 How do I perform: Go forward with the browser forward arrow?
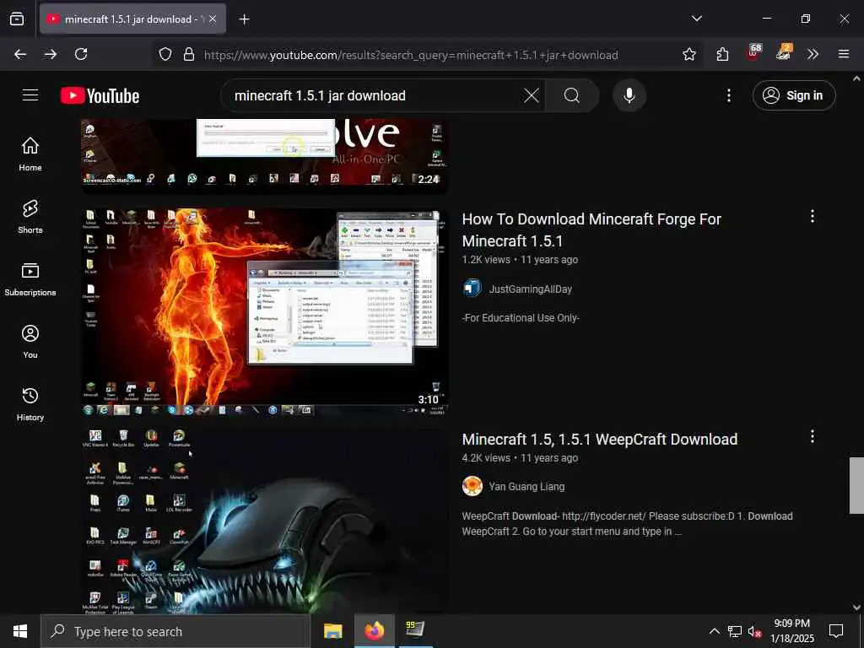51,54
